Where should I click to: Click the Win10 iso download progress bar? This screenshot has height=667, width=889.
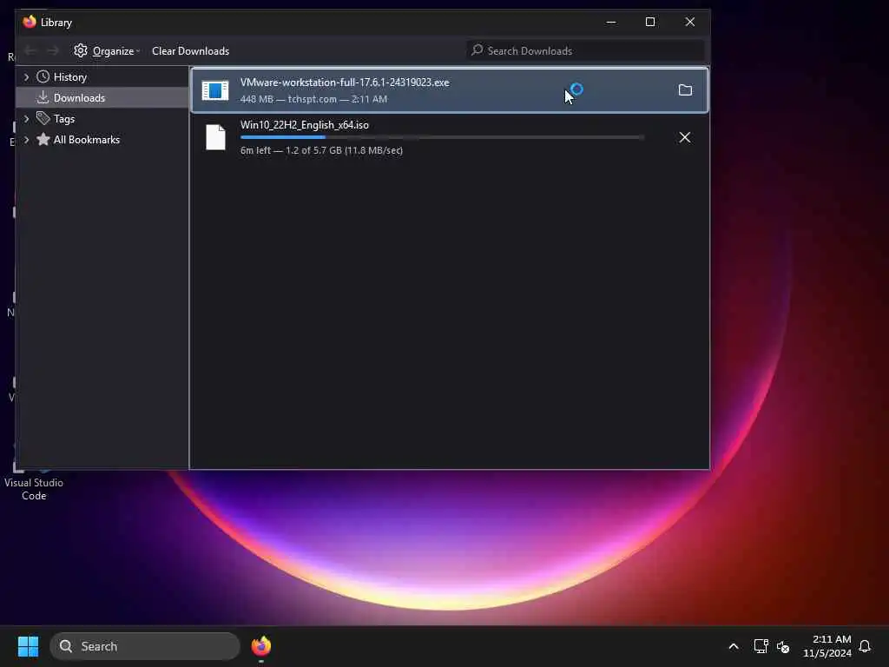(442, 137)
